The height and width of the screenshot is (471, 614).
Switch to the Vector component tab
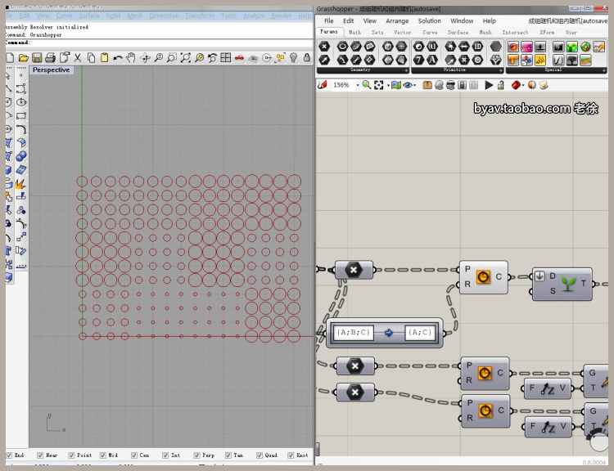402,33
